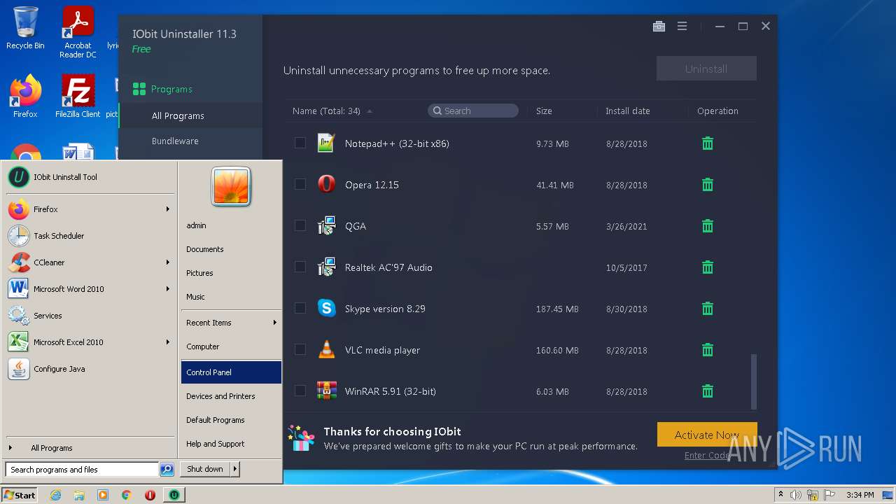Select Bundleware in IObit sidebar

click(x=175, y=141)
